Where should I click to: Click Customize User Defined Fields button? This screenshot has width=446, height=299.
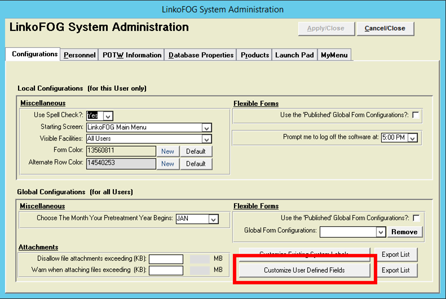pos(304,270)
